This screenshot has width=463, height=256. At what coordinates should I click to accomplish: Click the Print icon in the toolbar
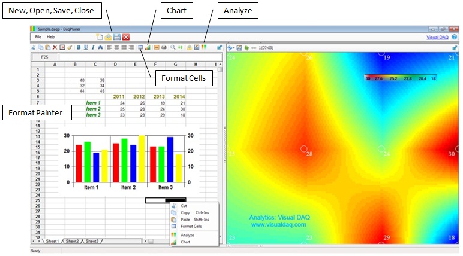pos(163,47)
